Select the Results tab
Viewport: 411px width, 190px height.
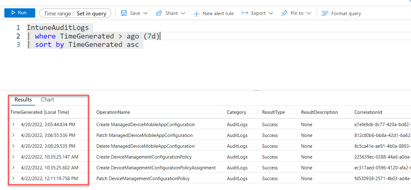click(x=23, y=100)
